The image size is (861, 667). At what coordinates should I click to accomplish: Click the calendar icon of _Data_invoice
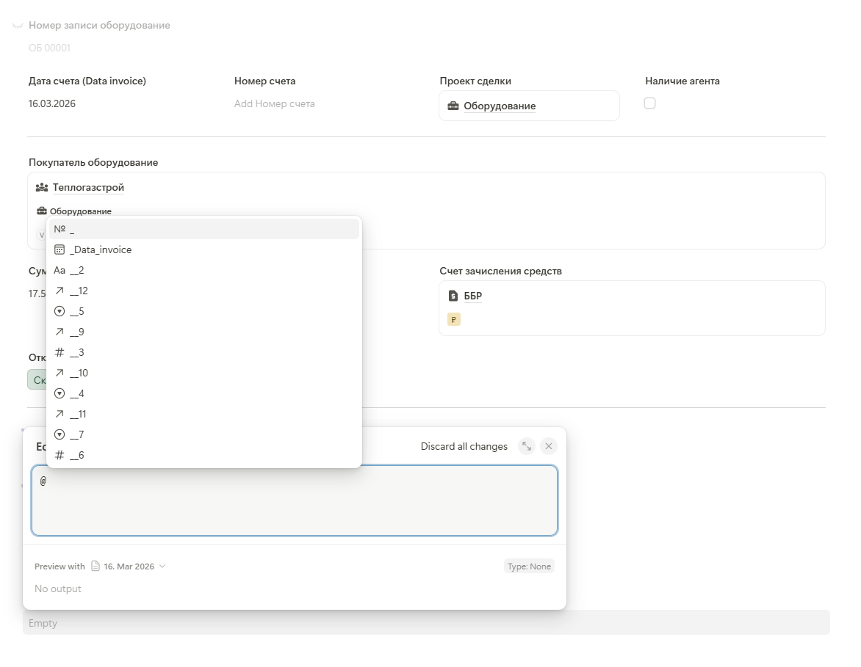(60, 249)
